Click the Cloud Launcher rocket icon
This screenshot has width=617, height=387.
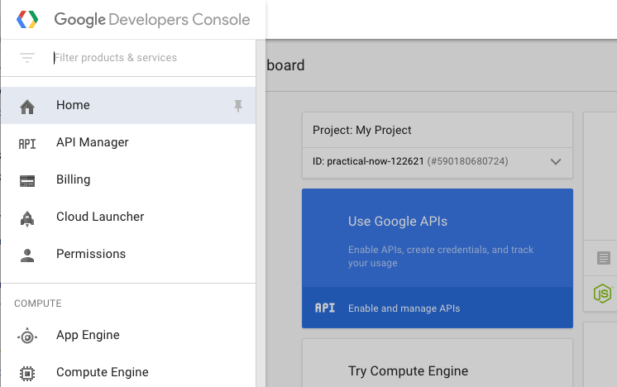(27, 218)
